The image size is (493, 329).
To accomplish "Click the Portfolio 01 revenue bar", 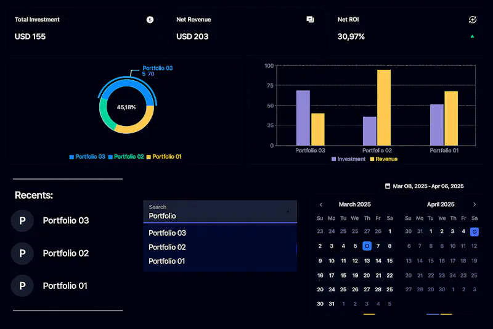I will [x=451, y=119].
